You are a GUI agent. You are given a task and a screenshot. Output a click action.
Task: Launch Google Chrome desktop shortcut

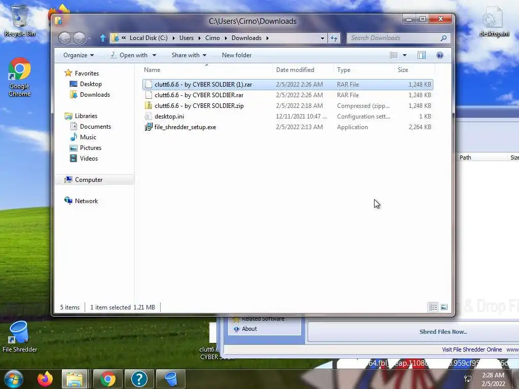click(x=20, y=77)
